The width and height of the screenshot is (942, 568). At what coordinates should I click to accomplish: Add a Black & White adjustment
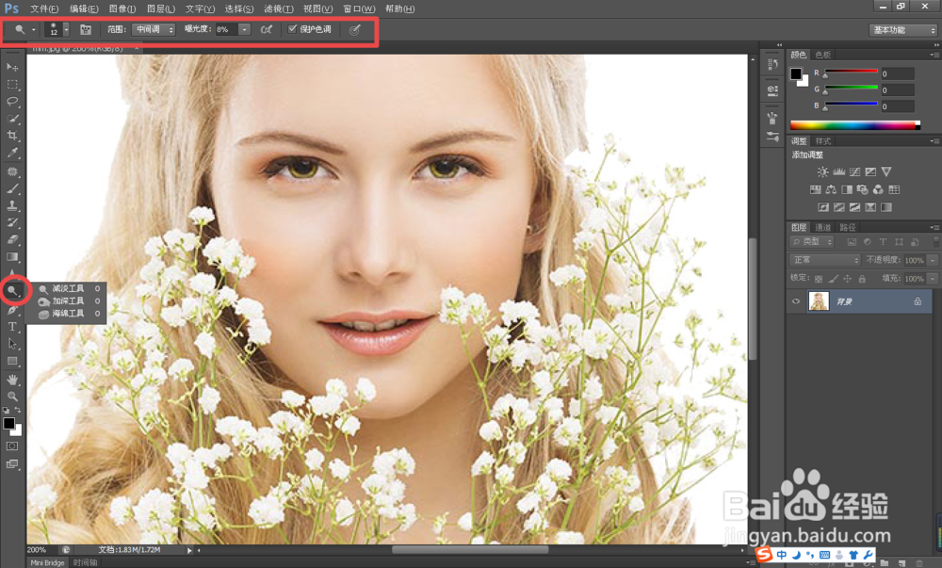click(x=847, y=189)
